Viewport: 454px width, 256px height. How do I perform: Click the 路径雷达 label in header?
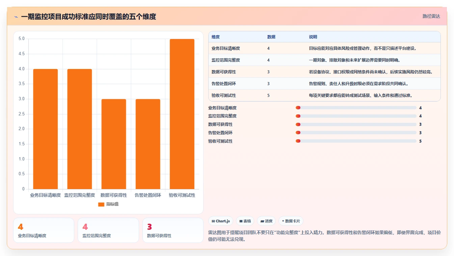[431, 16]
